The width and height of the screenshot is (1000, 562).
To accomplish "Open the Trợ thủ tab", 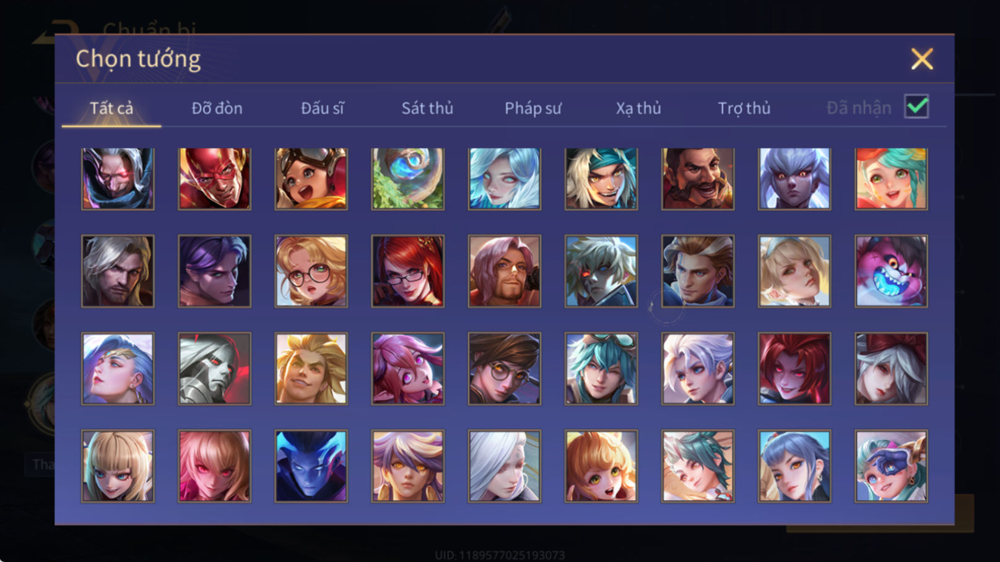I will 744,108.
